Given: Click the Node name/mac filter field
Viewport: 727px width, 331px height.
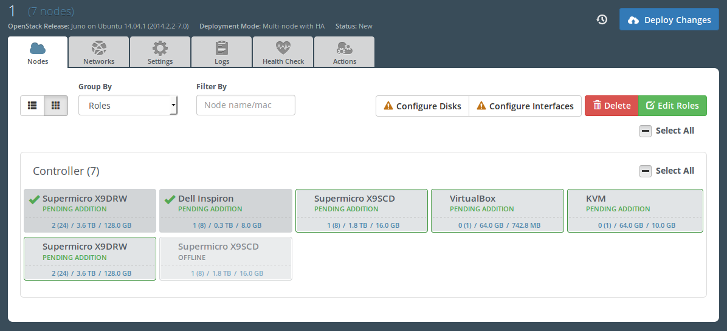Looking at the screenshot, I should coord(246,105).
